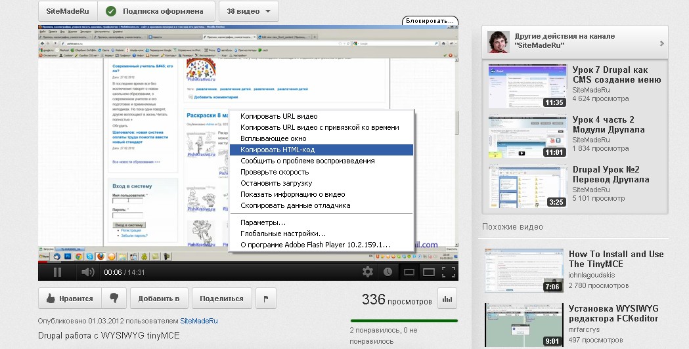Click the Блокировать... popup button
This screenshot has height=349, width=689.
[430, 20]
